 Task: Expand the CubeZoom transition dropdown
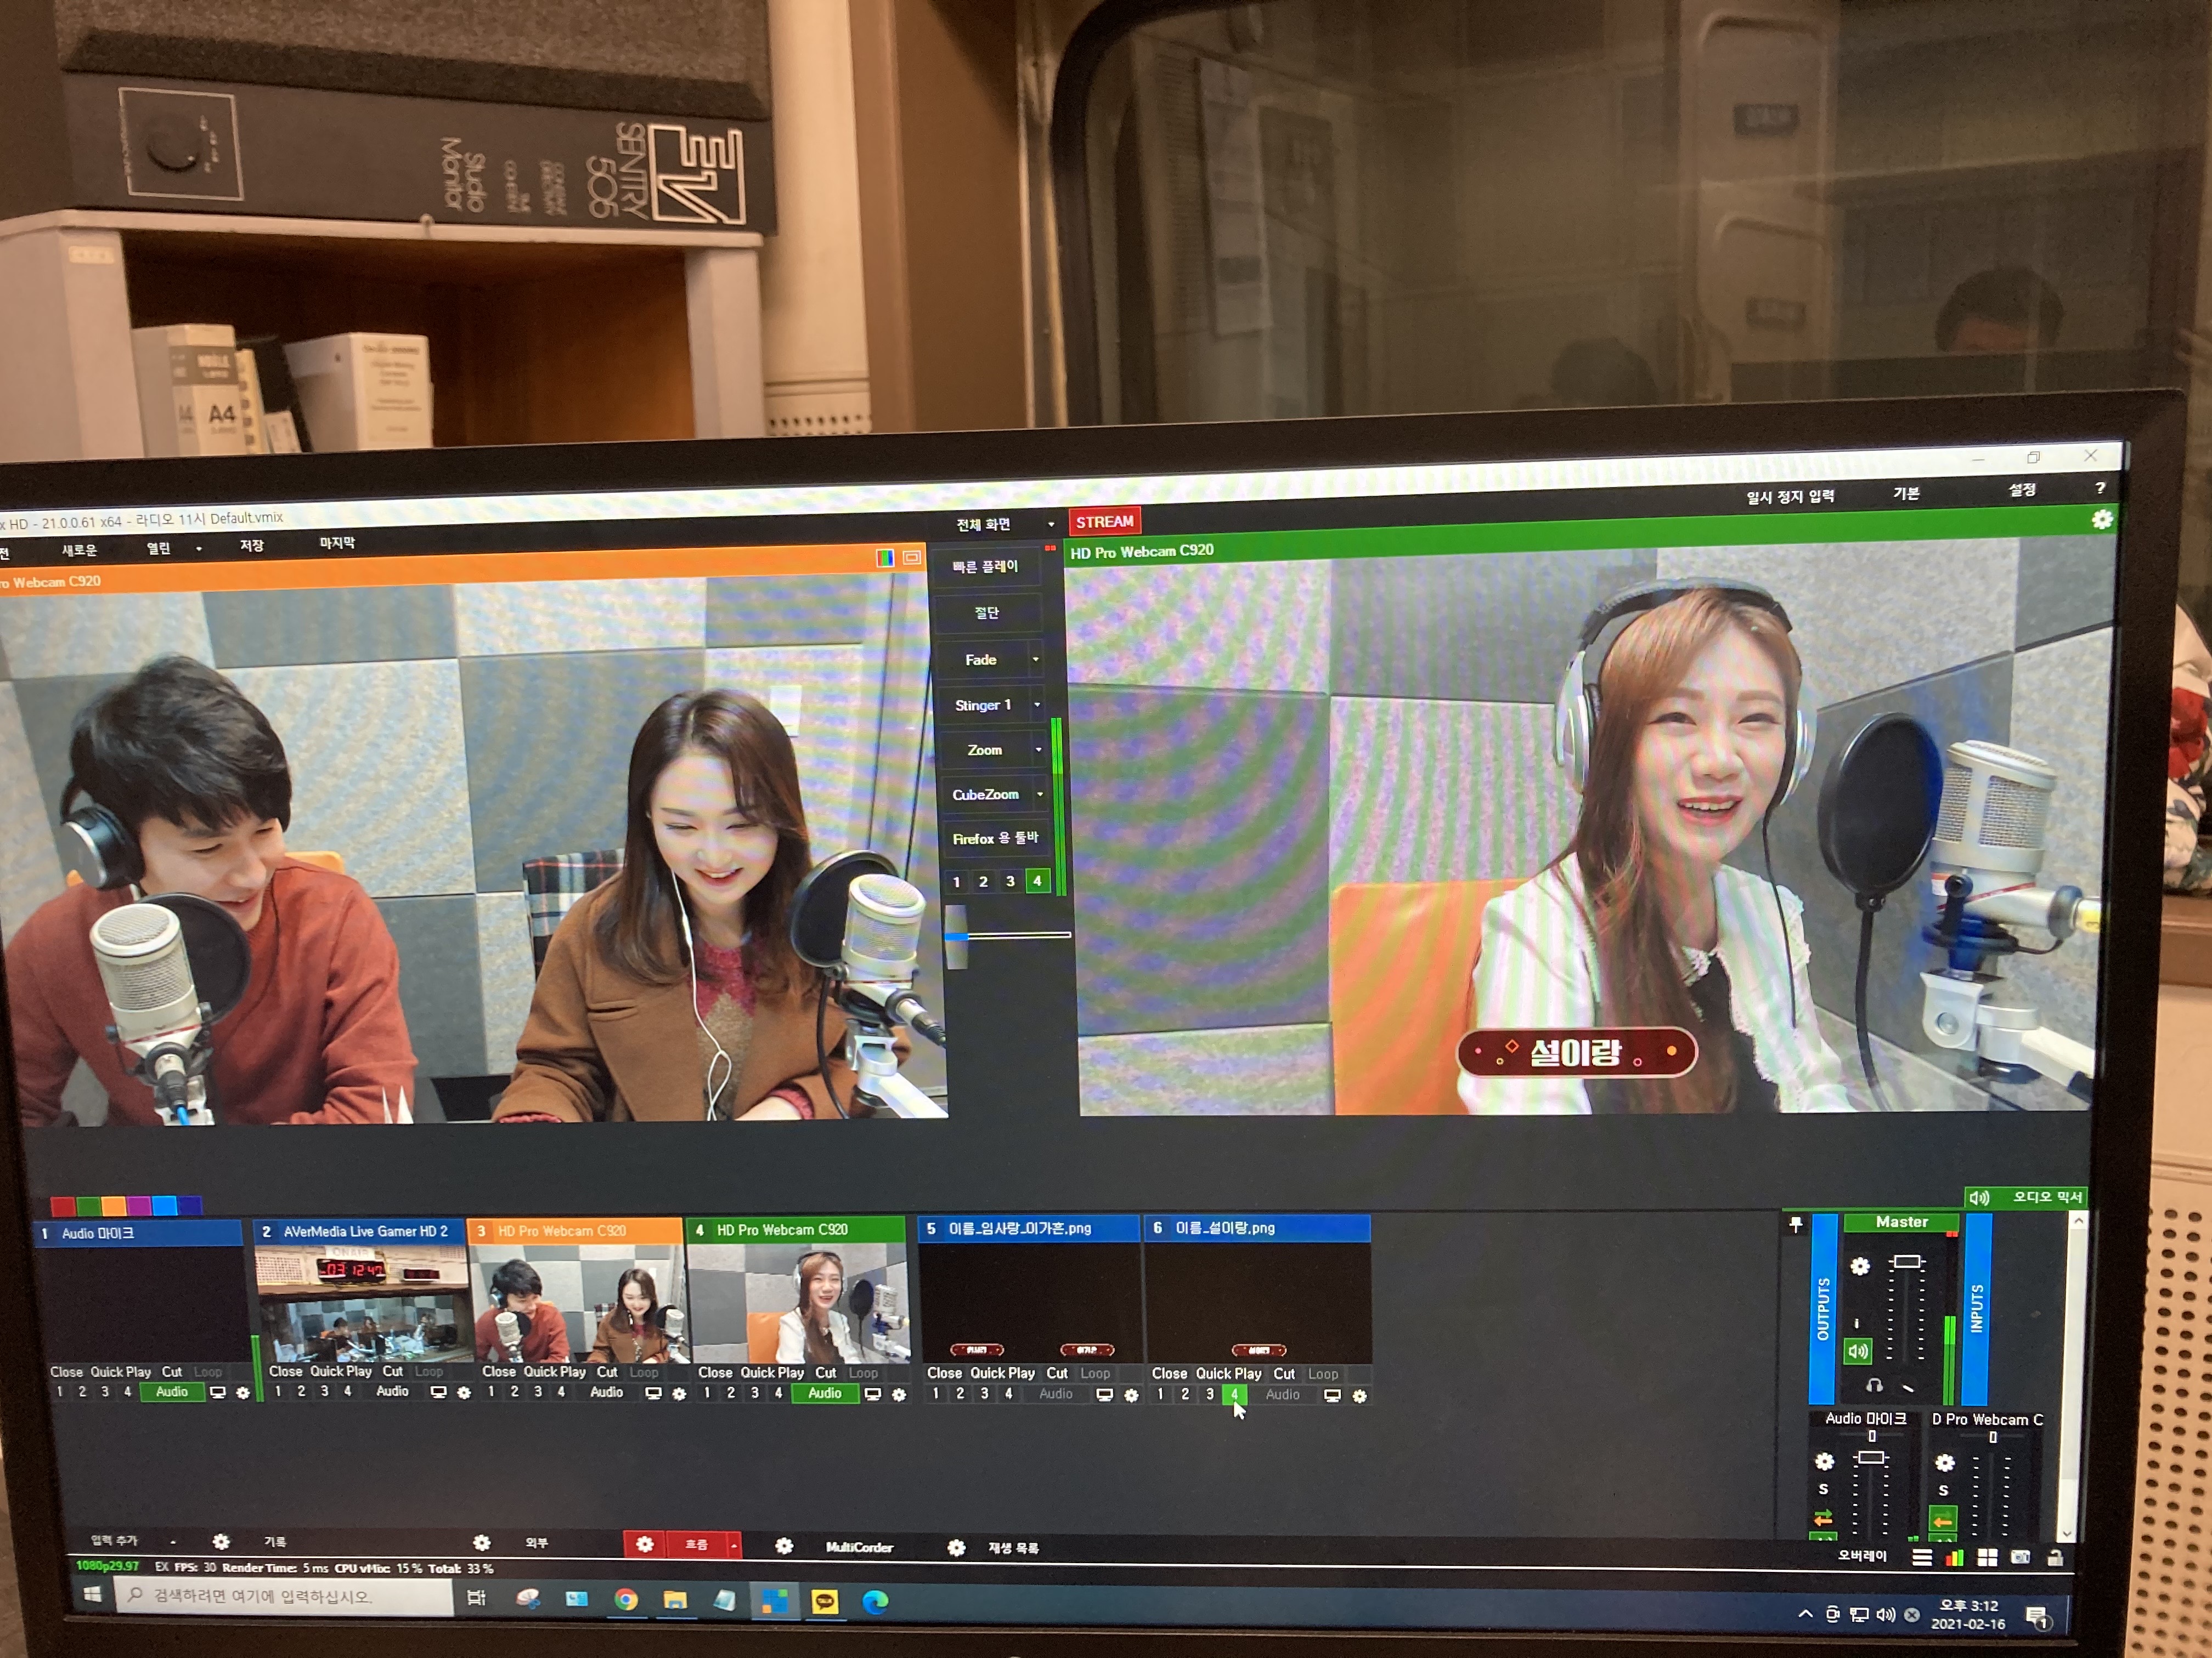pyautogui.click(x=1040, y=794)
